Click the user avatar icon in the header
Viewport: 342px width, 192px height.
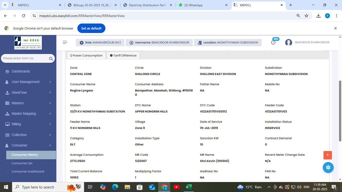point(289,42)
